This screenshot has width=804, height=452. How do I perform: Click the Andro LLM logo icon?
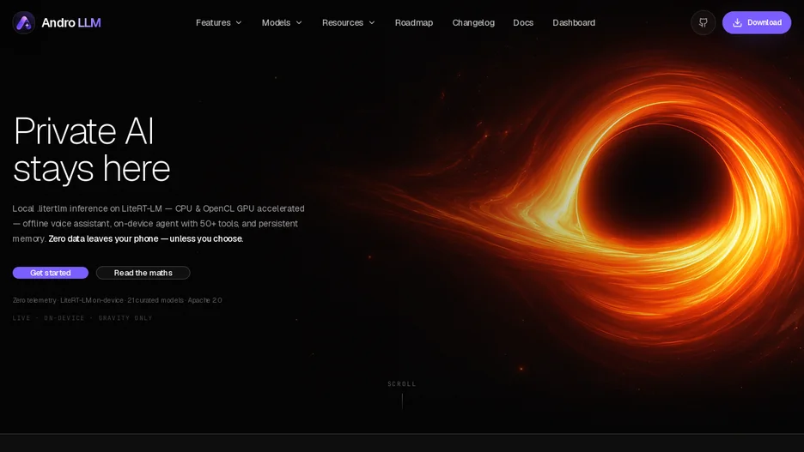click(x=23, y=22)
